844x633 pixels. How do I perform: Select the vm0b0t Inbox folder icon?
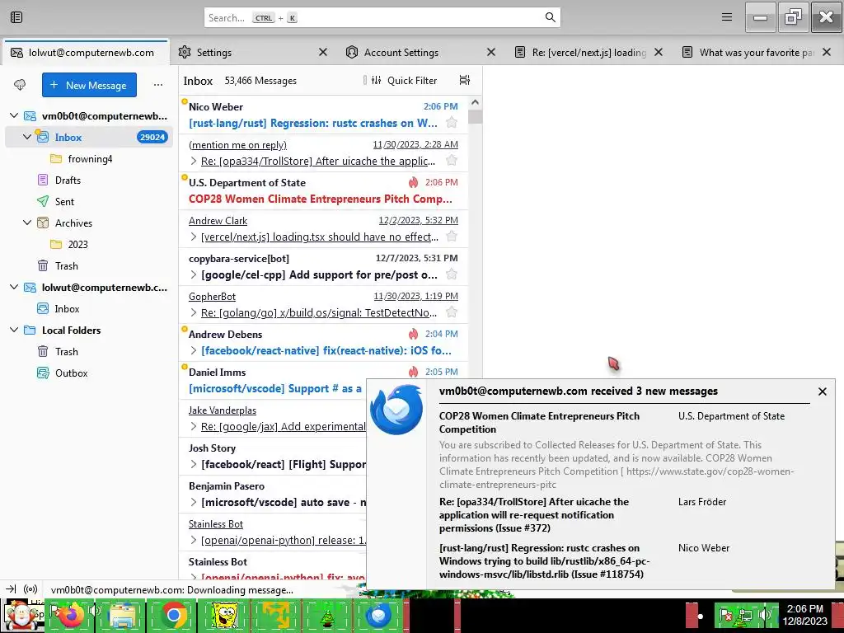pos(43,137)
